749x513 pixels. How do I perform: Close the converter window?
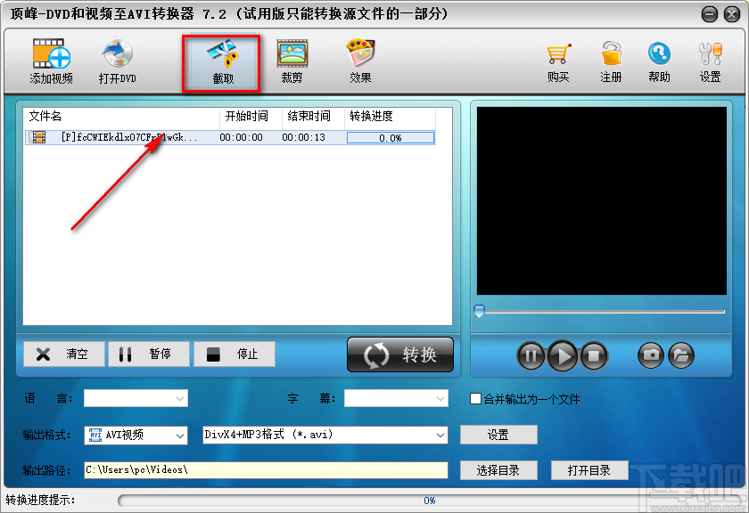point(732,14)
